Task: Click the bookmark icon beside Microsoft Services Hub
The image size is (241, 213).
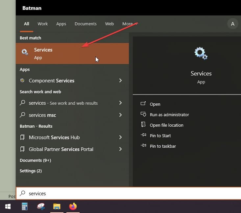Action: (22, 137)
